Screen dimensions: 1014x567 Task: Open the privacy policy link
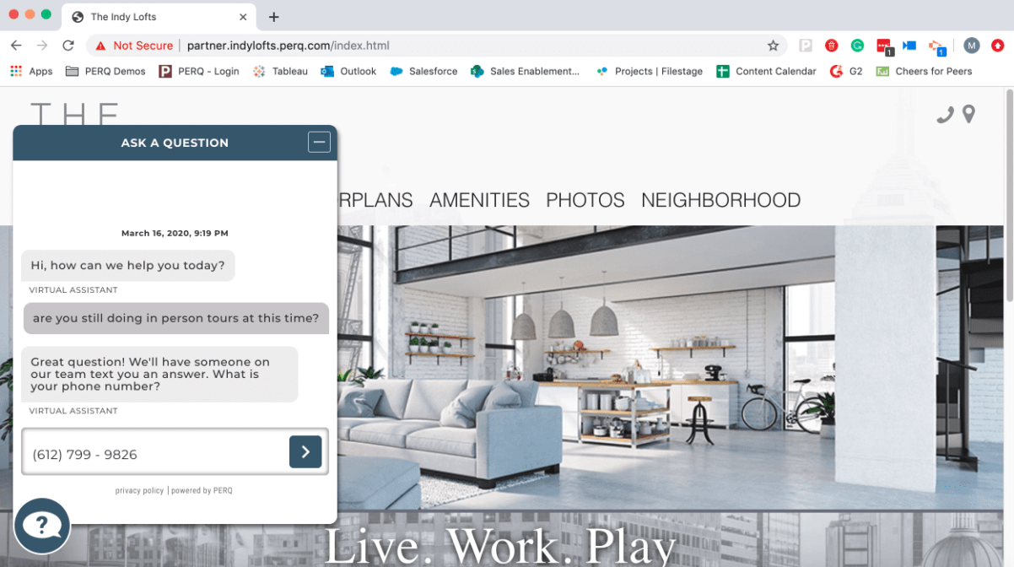(139, 490)
